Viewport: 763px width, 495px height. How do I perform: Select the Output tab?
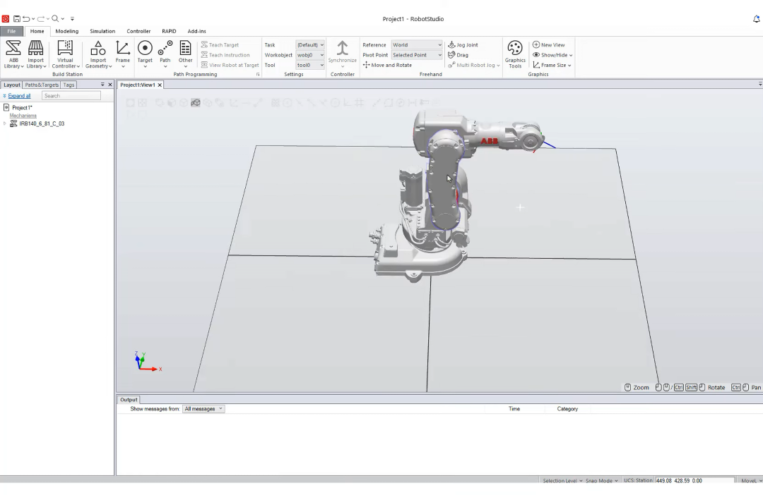pyautogui.click(x=129, y=400)
